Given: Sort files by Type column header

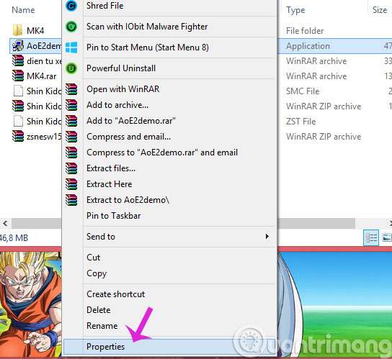Looking at the screenshot, I should pos(295,10).
